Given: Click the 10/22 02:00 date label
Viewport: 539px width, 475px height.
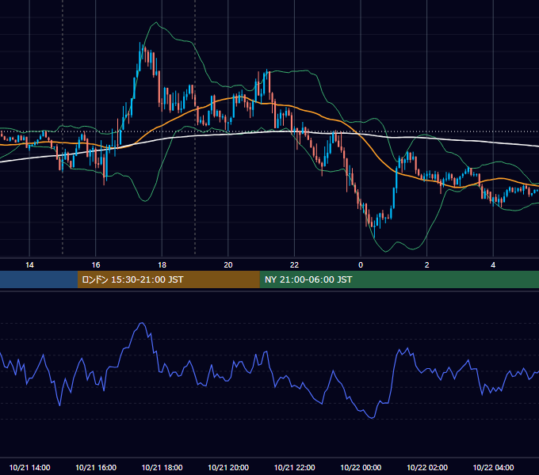Looking at the screenshot, I should pyautogui.click(x=427, y=467).
